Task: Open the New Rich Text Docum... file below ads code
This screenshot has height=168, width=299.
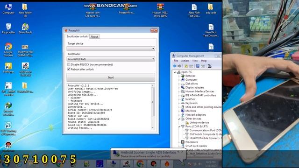Action: pyautogui.click(x=211, y=30)
